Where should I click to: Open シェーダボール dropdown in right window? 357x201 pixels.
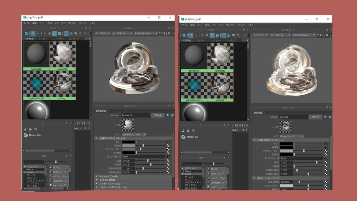pyautogui.click(x=280, y=35)
